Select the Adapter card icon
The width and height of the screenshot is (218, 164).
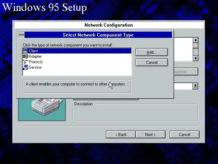tap(25, 56)
